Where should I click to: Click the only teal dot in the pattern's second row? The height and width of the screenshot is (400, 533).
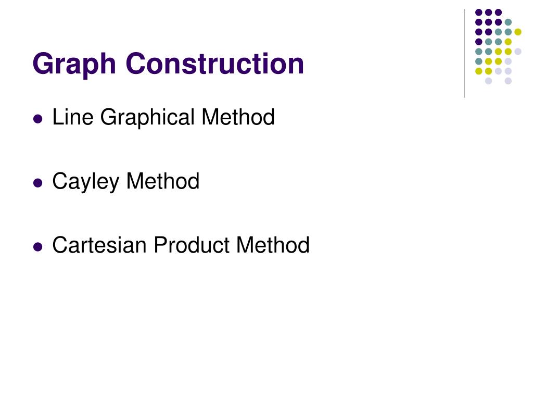(508, 22)
